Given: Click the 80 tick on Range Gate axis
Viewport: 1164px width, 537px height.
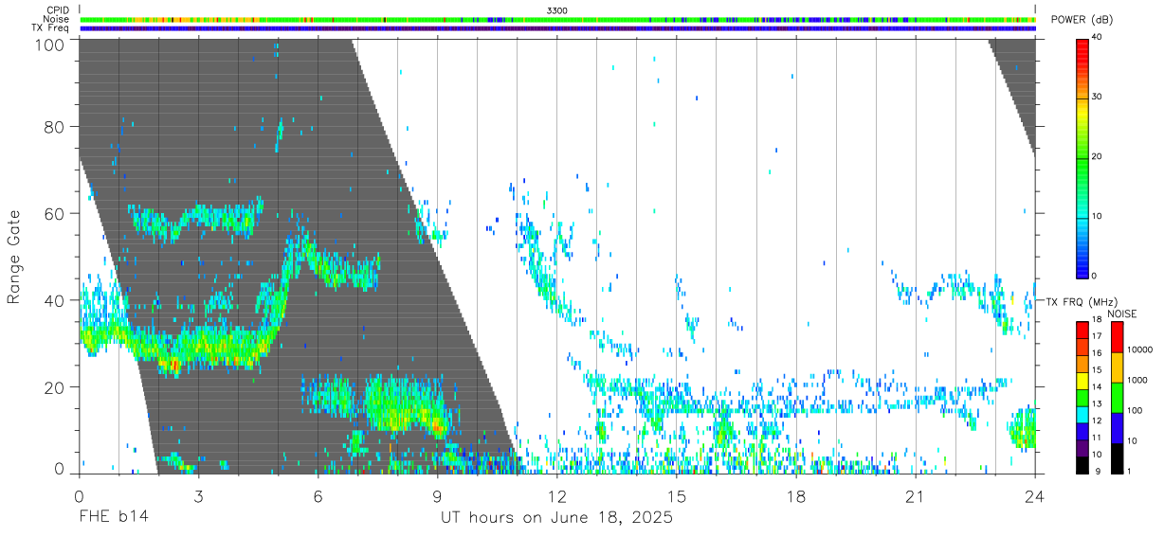Looking at the screenshot, I should pos(54,126).
